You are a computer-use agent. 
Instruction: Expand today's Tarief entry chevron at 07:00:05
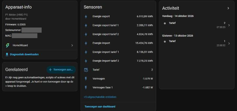229,25
